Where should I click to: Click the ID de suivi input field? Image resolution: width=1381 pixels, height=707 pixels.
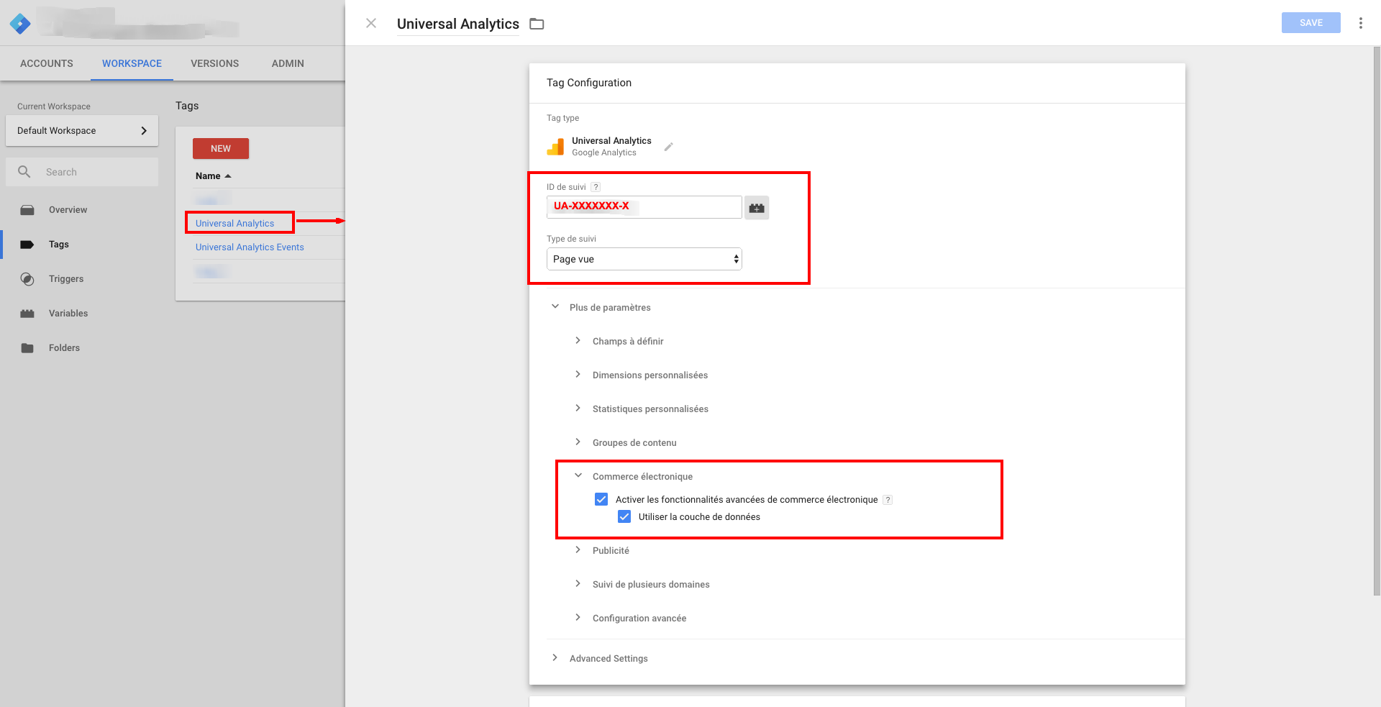pos(644,207)
